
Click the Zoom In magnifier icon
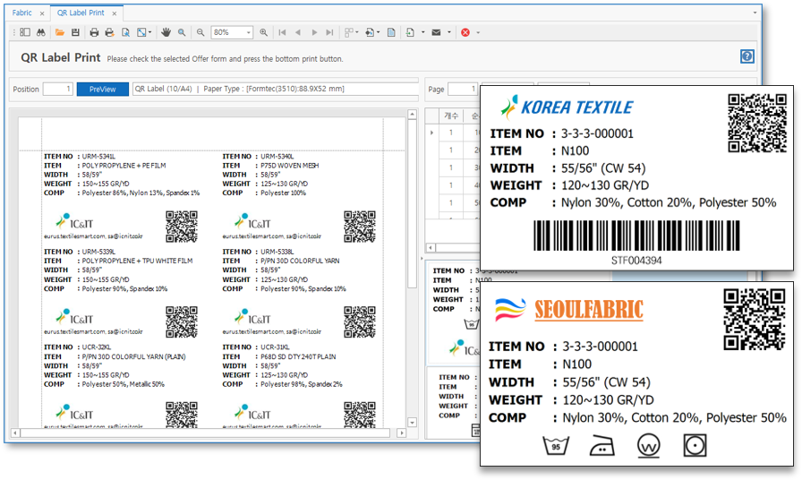[263, 32]
